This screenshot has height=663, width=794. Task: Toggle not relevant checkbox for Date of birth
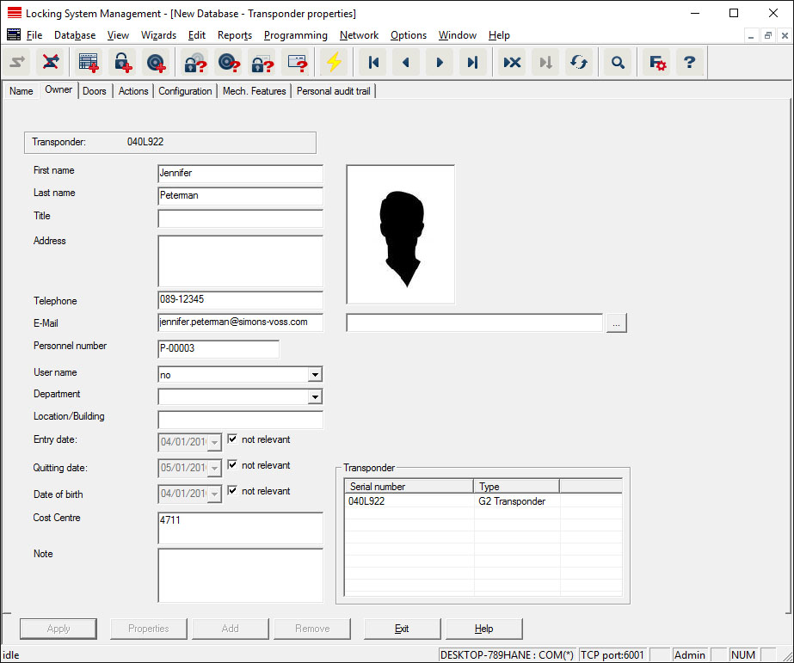coord(232,491)
